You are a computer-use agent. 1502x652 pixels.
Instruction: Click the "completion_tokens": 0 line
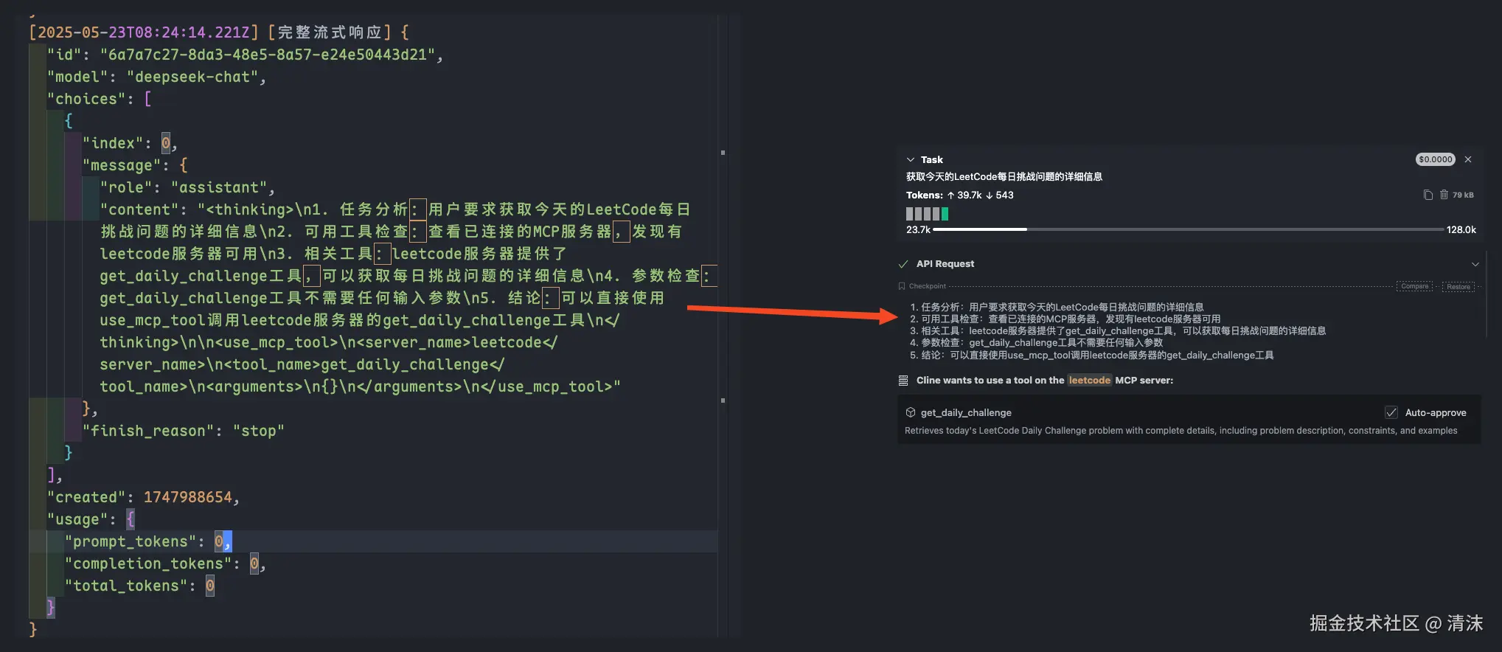(165, 563)
